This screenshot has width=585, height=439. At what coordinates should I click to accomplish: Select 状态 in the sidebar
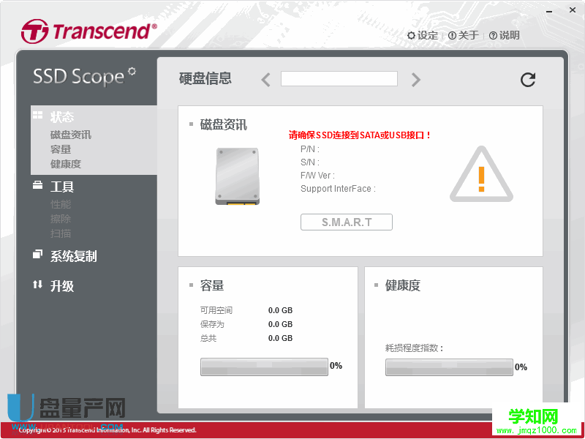point(62,117)
